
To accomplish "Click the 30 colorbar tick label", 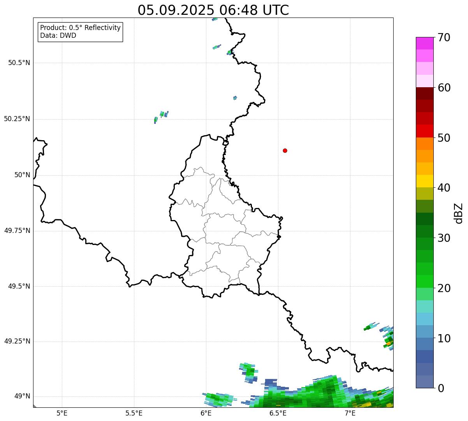I will click(444, 238).
